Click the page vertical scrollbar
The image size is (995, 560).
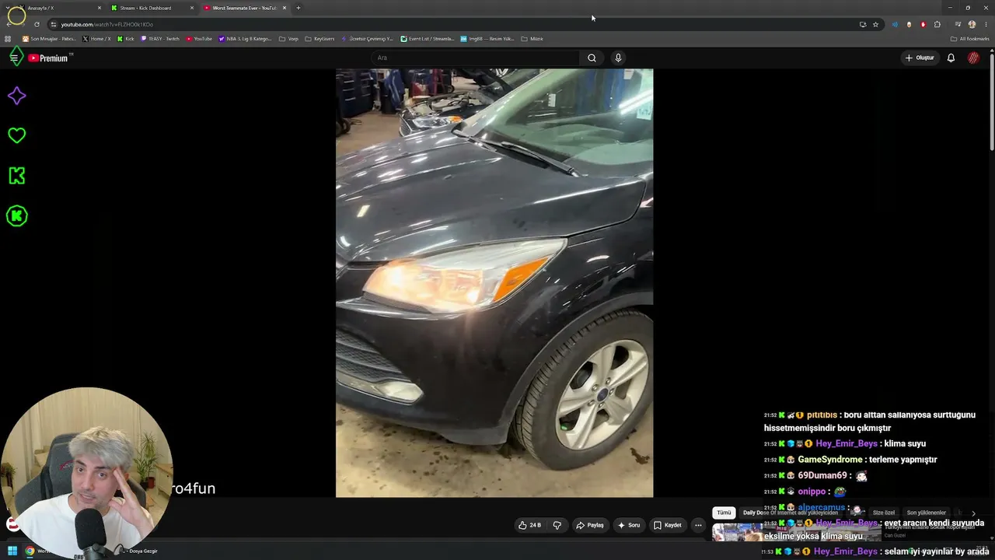coord(991,101)
